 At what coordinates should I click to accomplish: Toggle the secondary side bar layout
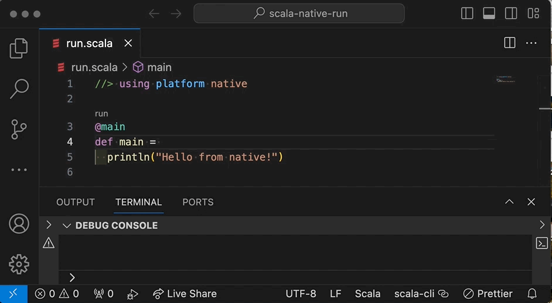pyautogui.click(x=510, y=13)
